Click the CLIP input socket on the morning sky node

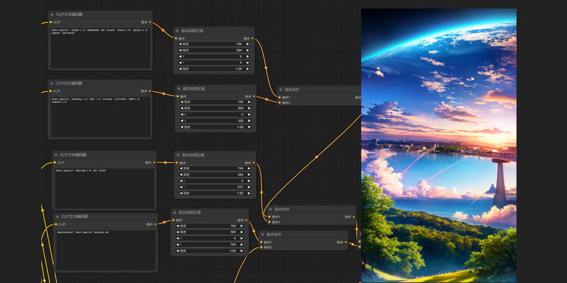(x=56, y=224)
